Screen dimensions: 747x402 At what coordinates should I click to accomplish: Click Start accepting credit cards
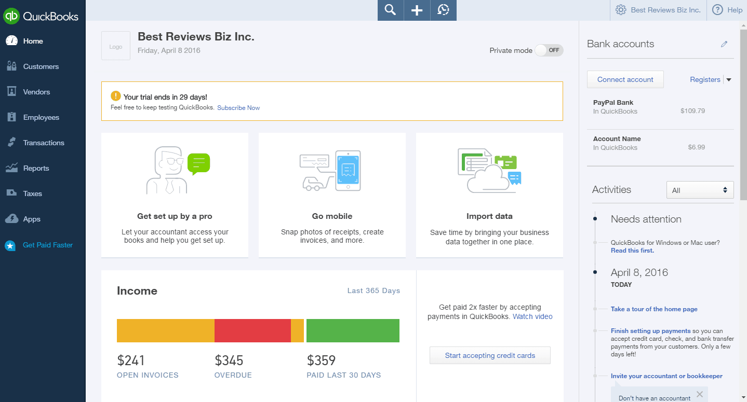click(489, 355)
